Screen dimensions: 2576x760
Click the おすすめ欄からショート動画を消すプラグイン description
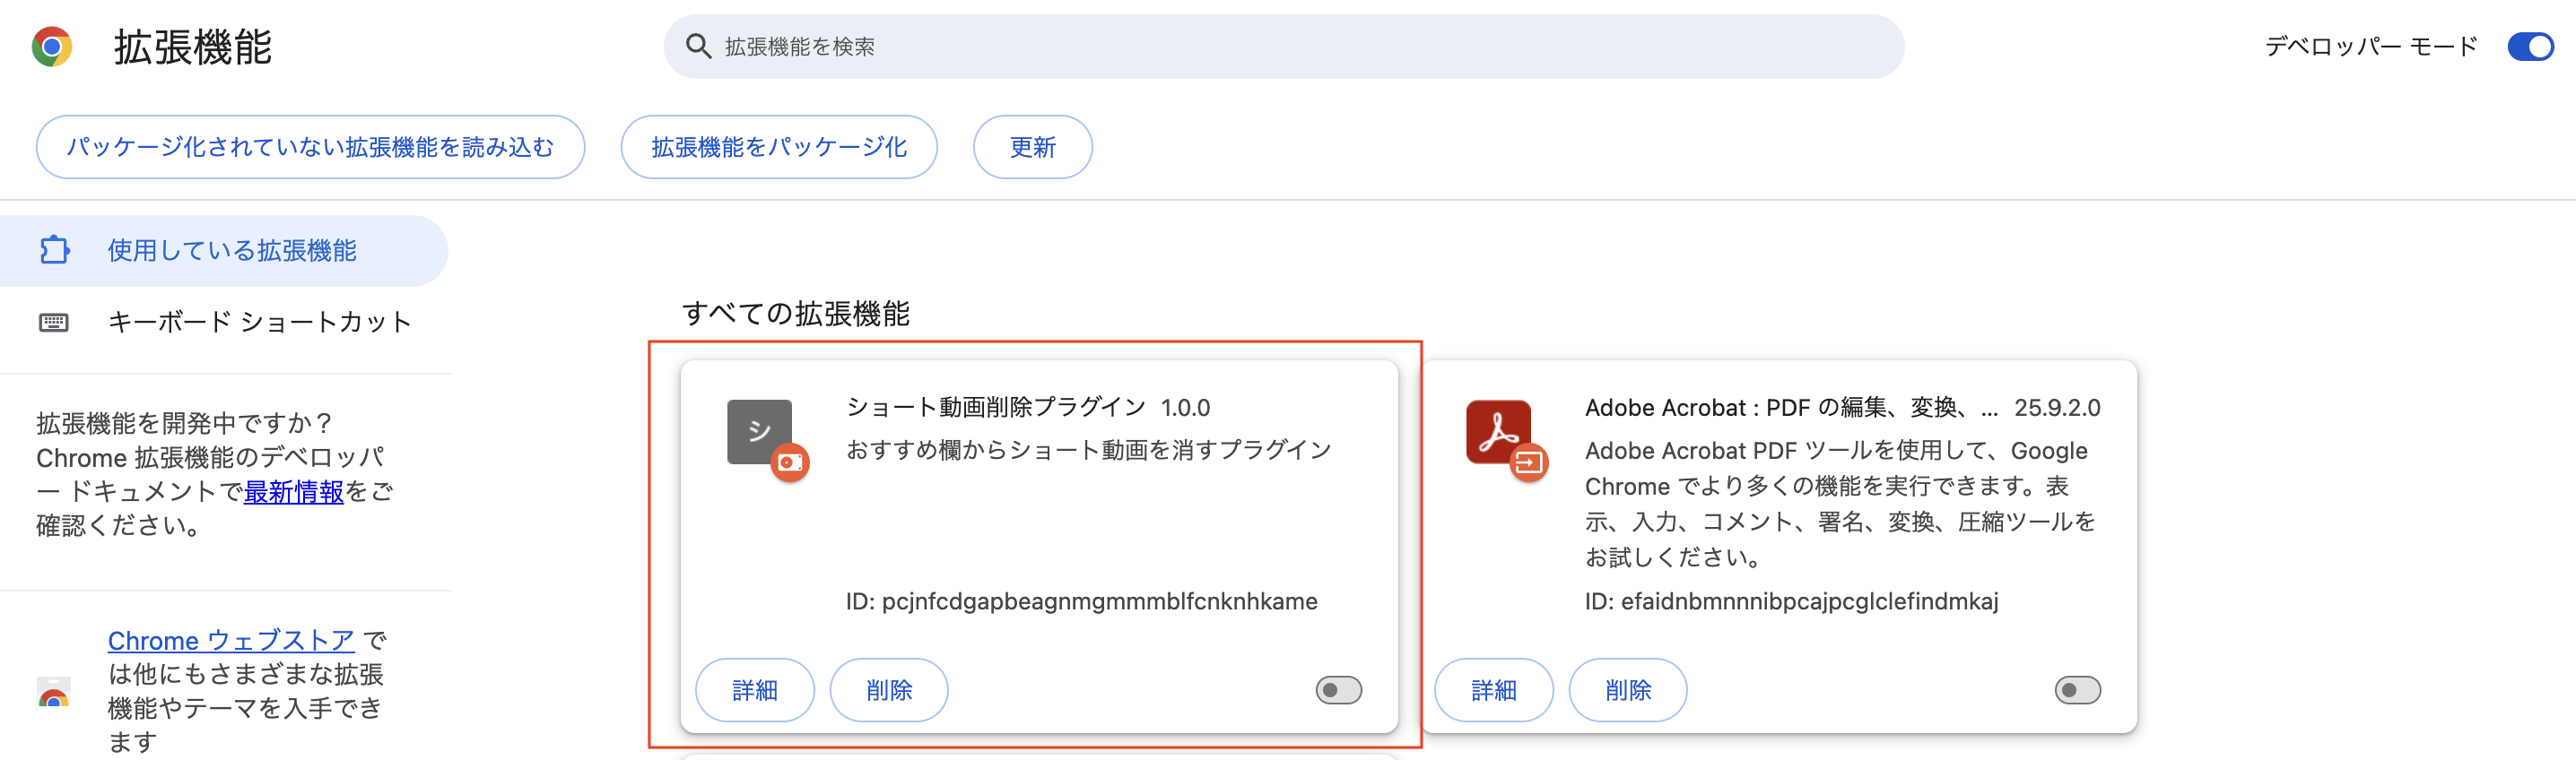(x=1089, y=451)
